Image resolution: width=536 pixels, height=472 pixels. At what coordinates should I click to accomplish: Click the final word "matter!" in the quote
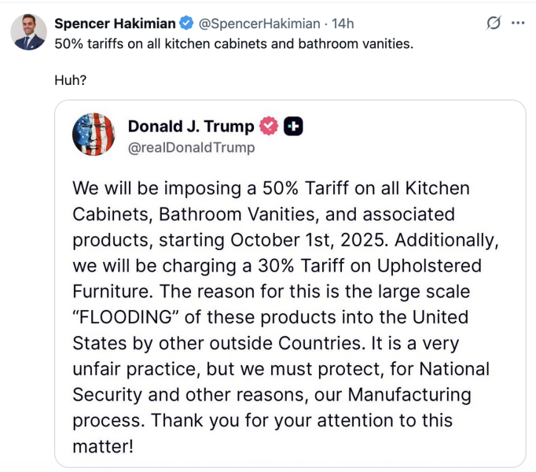tap(103, 446)
